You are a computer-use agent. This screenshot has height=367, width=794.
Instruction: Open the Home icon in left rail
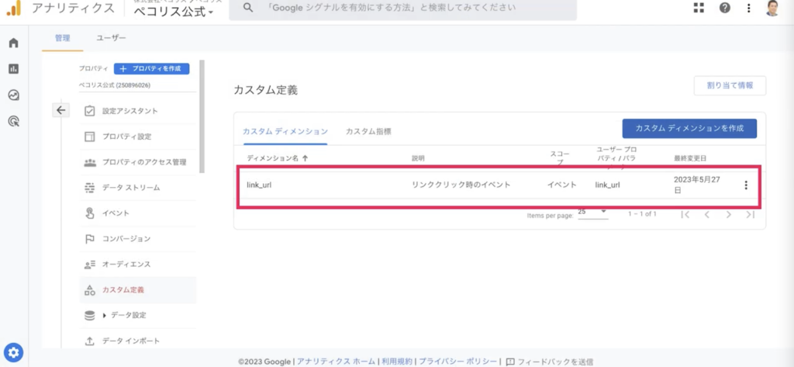(14, 43)
